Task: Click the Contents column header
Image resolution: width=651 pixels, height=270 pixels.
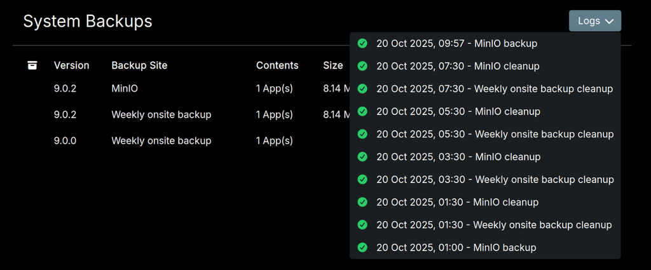Action: click(277, 65)
